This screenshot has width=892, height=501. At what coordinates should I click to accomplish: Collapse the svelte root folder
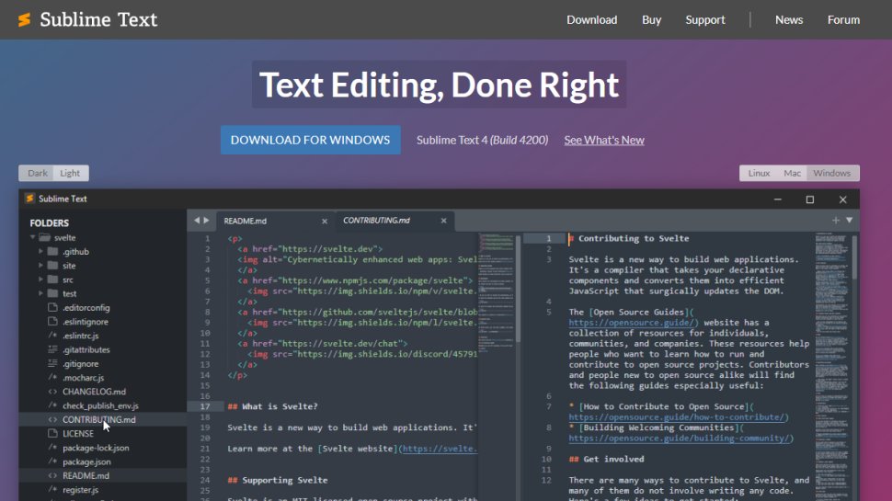32,237
